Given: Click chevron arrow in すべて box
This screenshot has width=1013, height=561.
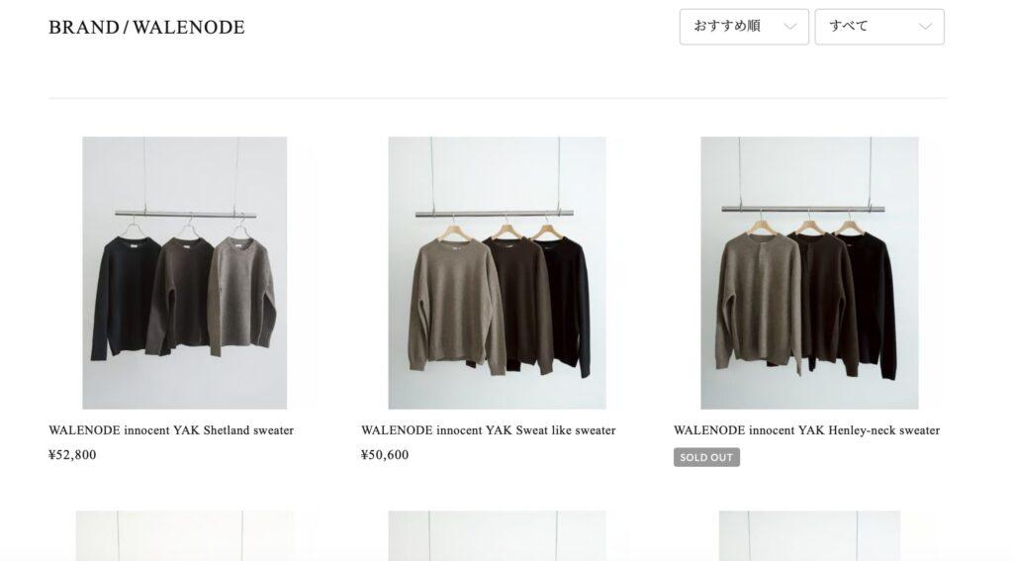Looking at the screenshot, I should pyautogui.click(x=925, y=27).
